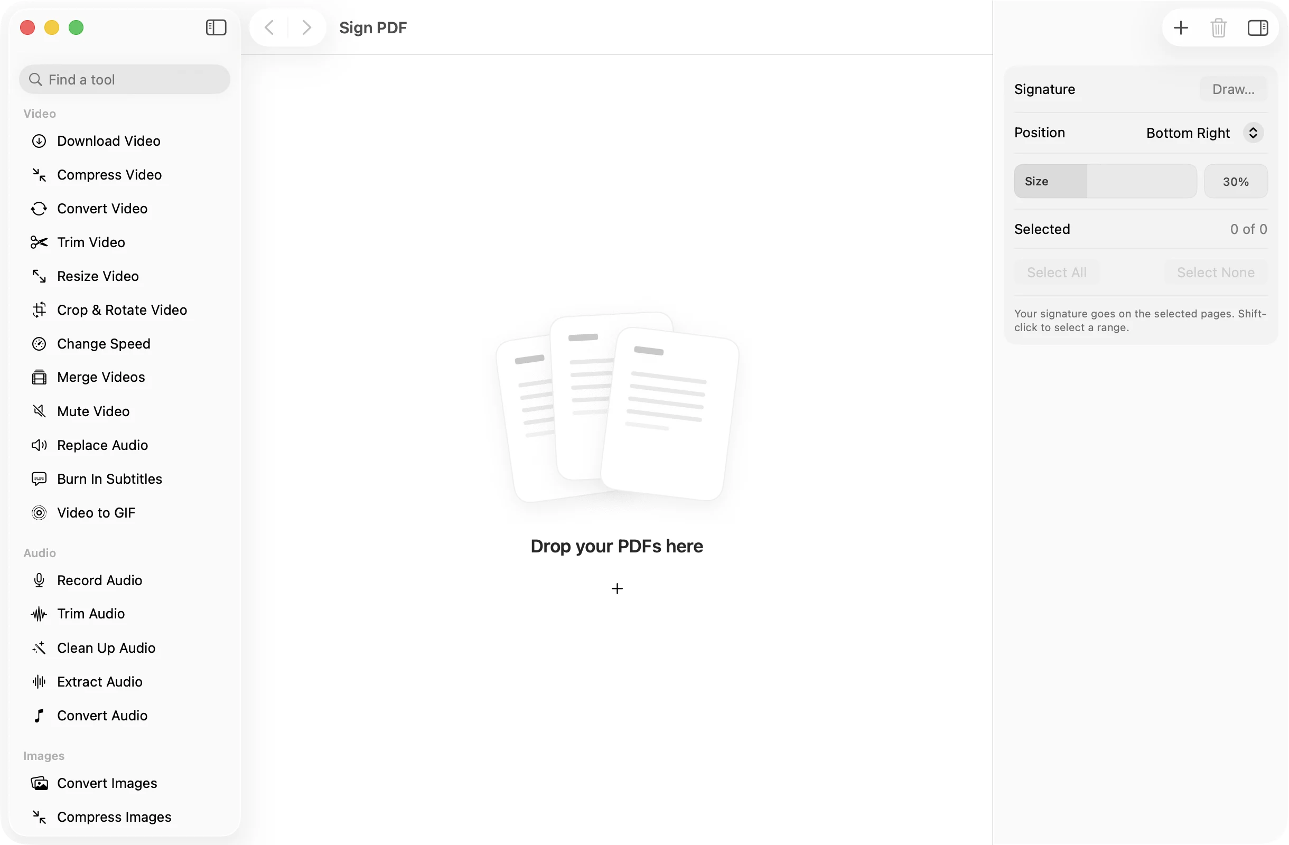Open the Compress Video tool

pyautogui.click(x=125, y=175)
